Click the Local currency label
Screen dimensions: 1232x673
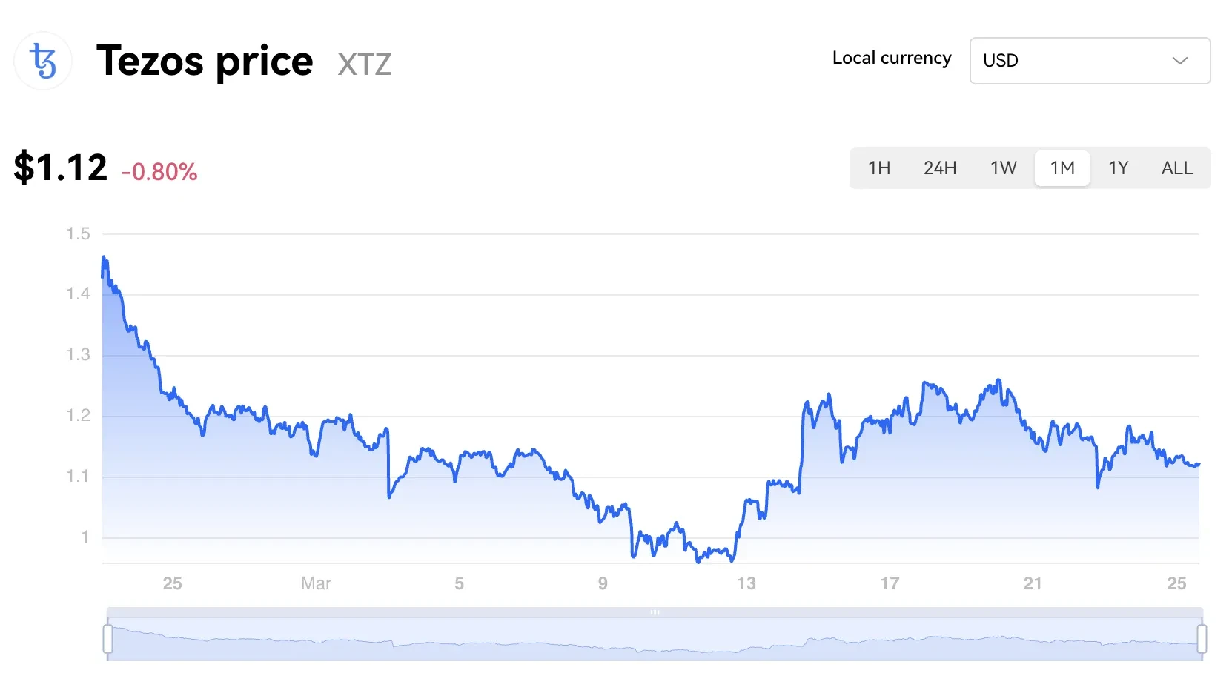click(892, 58)
